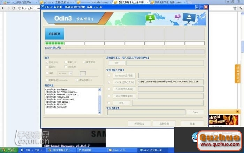Click the log line 'NAND Write Start!!'
Image resolution: width=244 pixels, height=153 pixels.
(60, 100)
